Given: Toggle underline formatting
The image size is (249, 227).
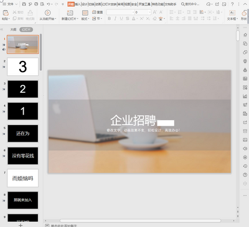Looking at the screenshot, I should (x=121, y=19).
